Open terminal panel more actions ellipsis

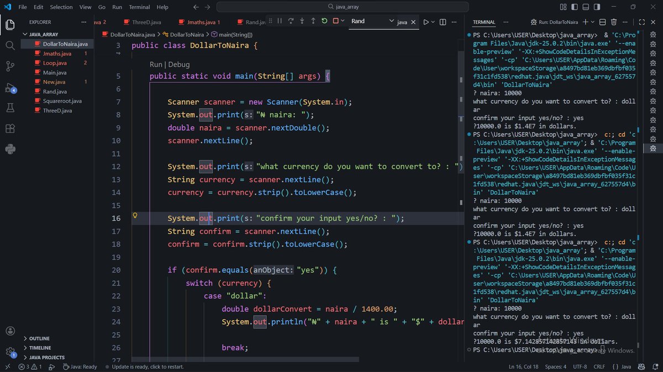625,22
